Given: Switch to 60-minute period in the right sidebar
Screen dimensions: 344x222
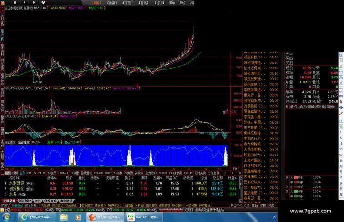Looking at the screenshot, I should click(341, 155).
